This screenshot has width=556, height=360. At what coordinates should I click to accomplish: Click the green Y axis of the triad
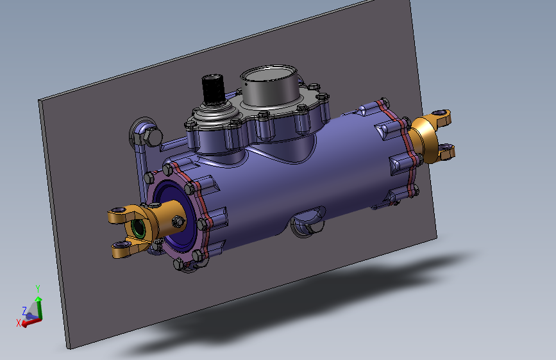coord(39,307)
